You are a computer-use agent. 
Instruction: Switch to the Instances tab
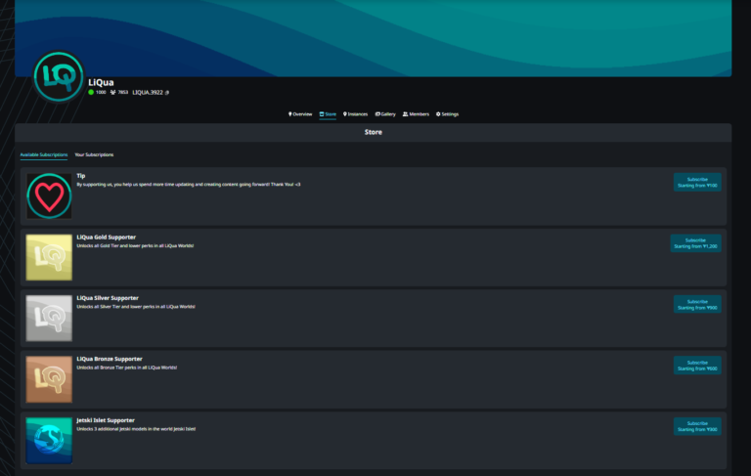356,114
